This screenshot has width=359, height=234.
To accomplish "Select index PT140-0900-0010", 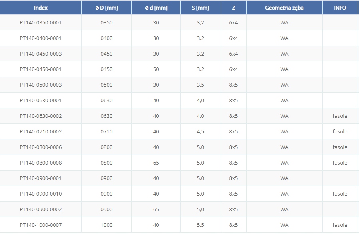I will click(x=40, y=194).
